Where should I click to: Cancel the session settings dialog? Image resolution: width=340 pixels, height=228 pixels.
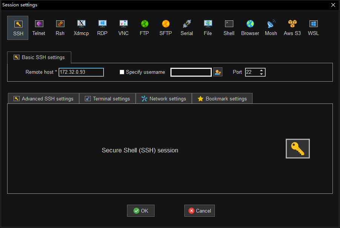(199, 211)
